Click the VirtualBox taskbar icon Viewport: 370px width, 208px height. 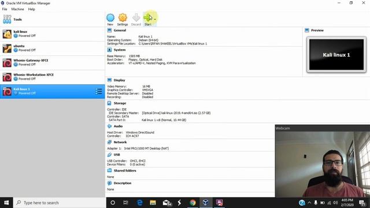coord(206,203)
